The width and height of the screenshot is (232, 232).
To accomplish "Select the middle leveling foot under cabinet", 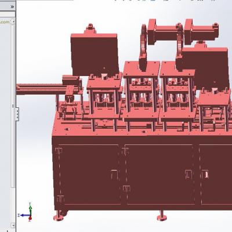I will point(162,216).
